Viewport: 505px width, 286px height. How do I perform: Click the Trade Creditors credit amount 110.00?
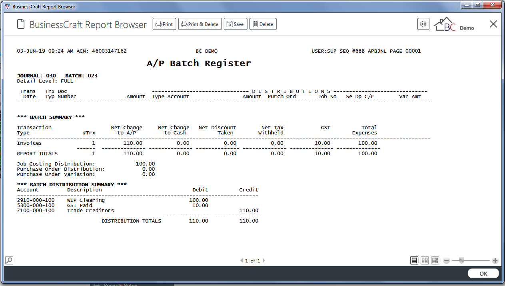[x=249, y=211]
